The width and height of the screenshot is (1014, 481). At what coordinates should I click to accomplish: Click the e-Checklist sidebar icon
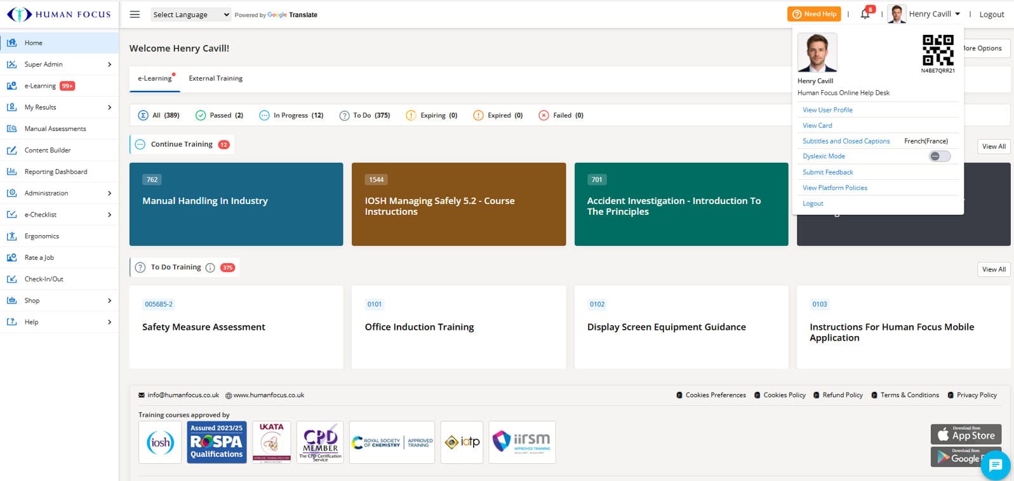[x=11, y=215]
